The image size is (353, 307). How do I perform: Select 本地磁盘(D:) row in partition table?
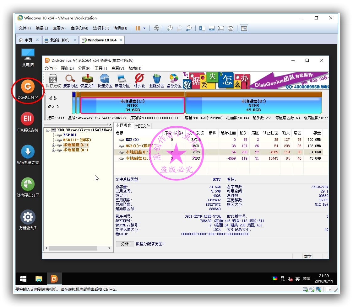click(x=218, y=158)
